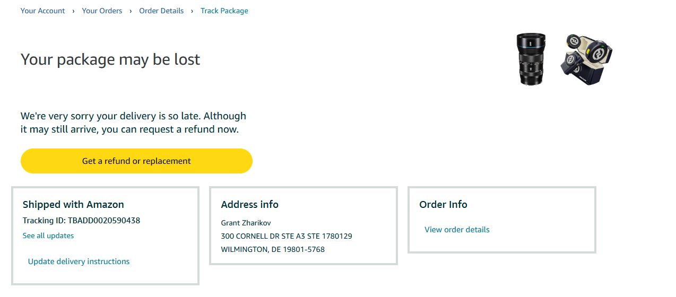Image resolution: width=676 pixels, height=297 pixels.
Task: Click Get a refund or replacement
Action: (x=136, y=161)
